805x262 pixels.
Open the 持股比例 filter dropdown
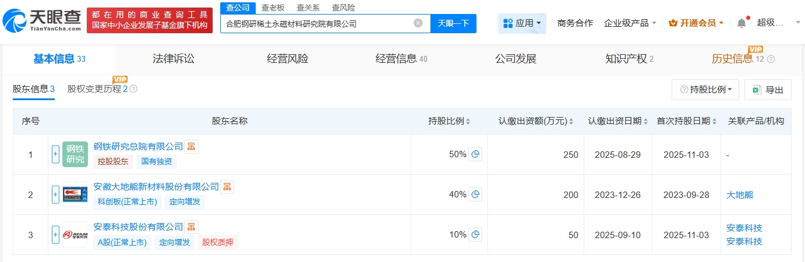click(705, 90)
